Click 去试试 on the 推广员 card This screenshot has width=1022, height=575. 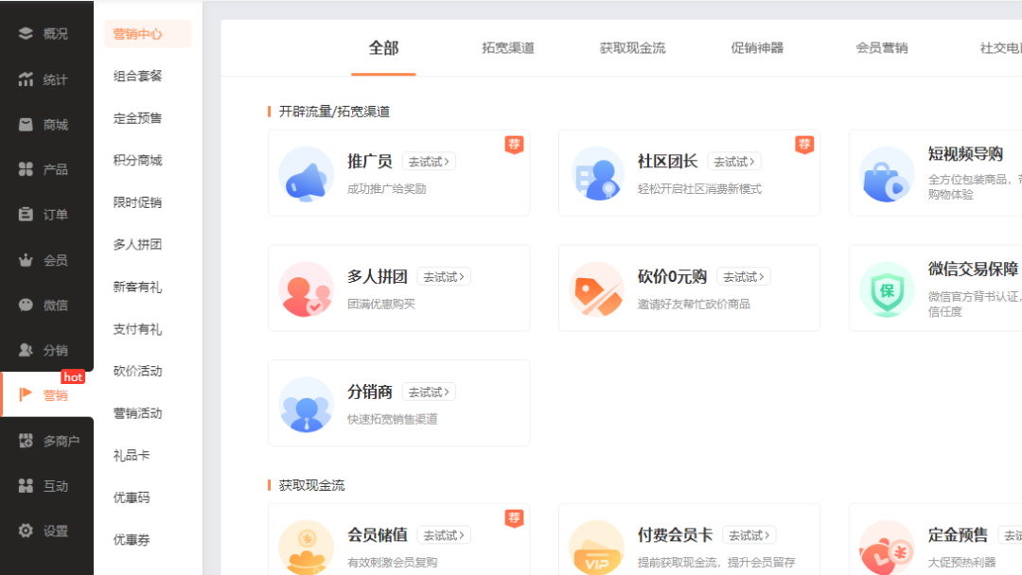click(428, 161)
